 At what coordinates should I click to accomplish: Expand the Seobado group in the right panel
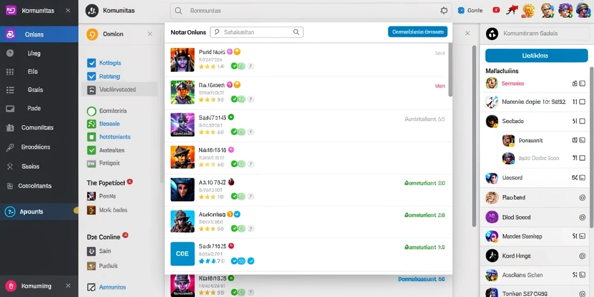pos(535,121)
